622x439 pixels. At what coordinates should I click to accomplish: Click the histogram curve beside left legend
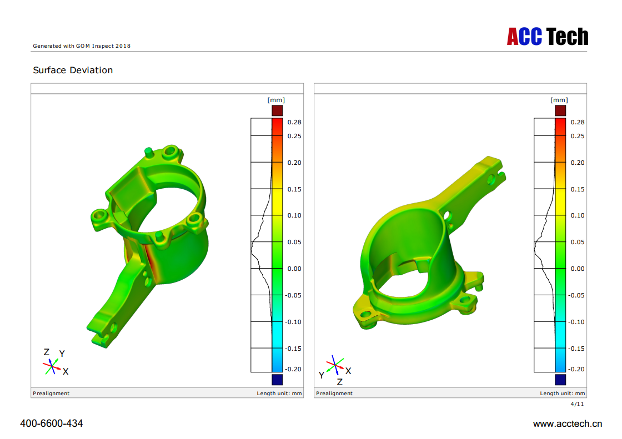tap(261, 245)
